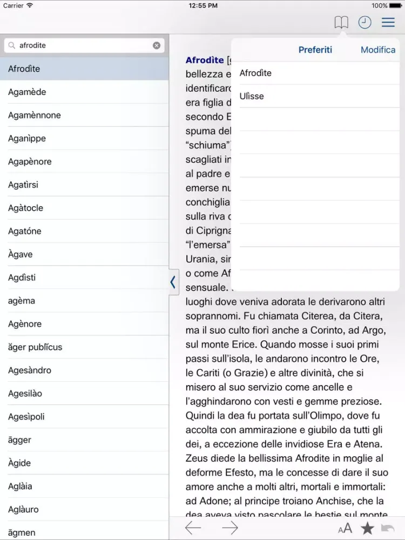Open the hamburger menu icon
The image size is (405, 540).
(x=388, y=22)
